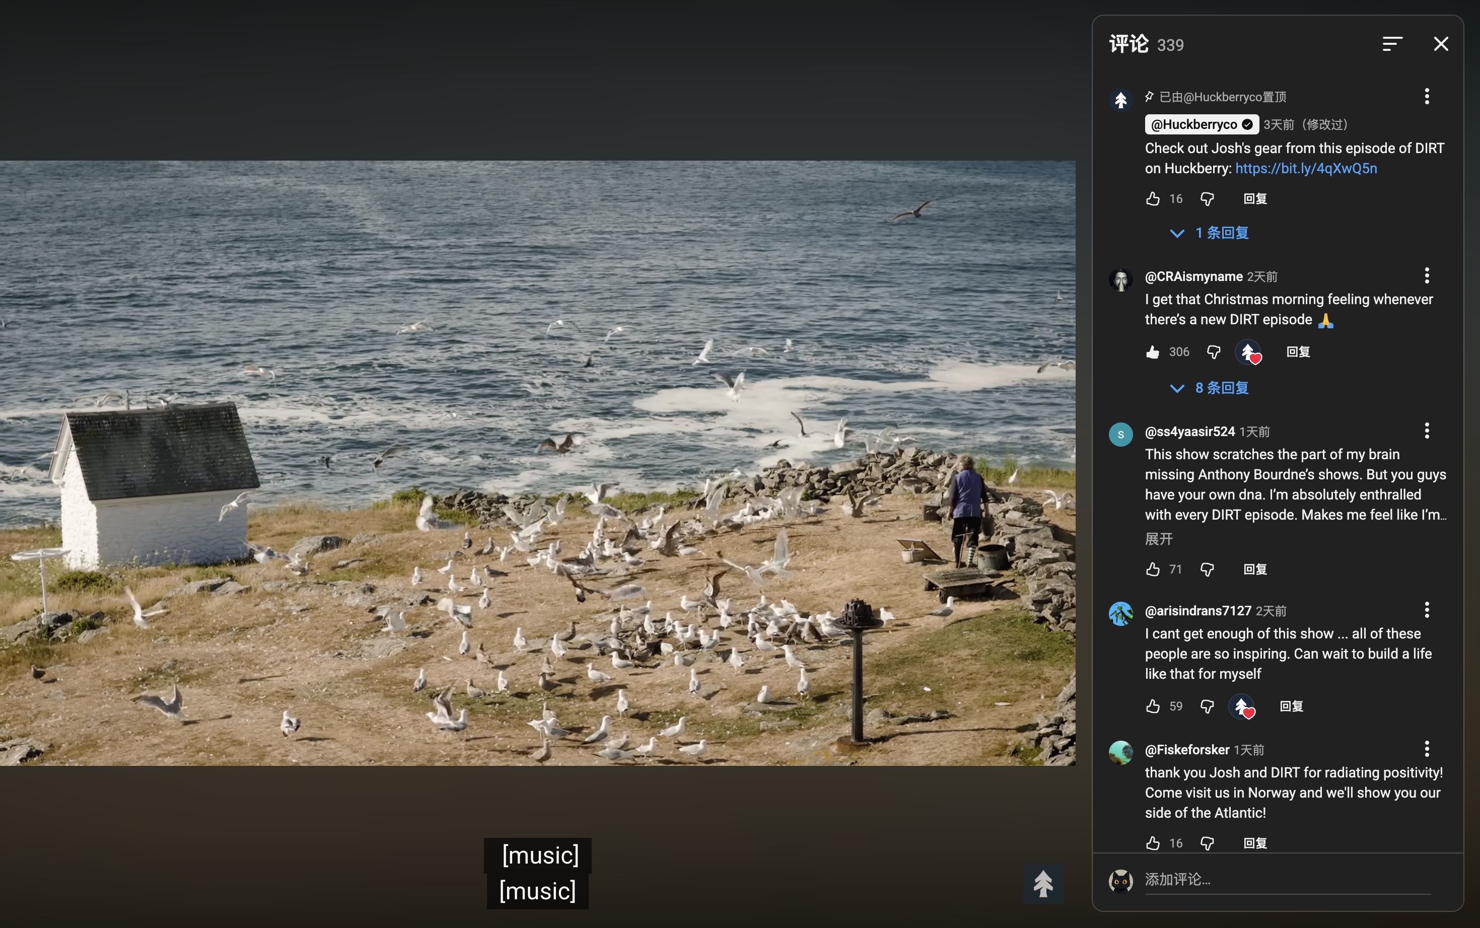The width and height of the screenshot is (1480, 928).
Task: Reply to the @Fiskeforsker comment
Action: (x=1255, y=843)
